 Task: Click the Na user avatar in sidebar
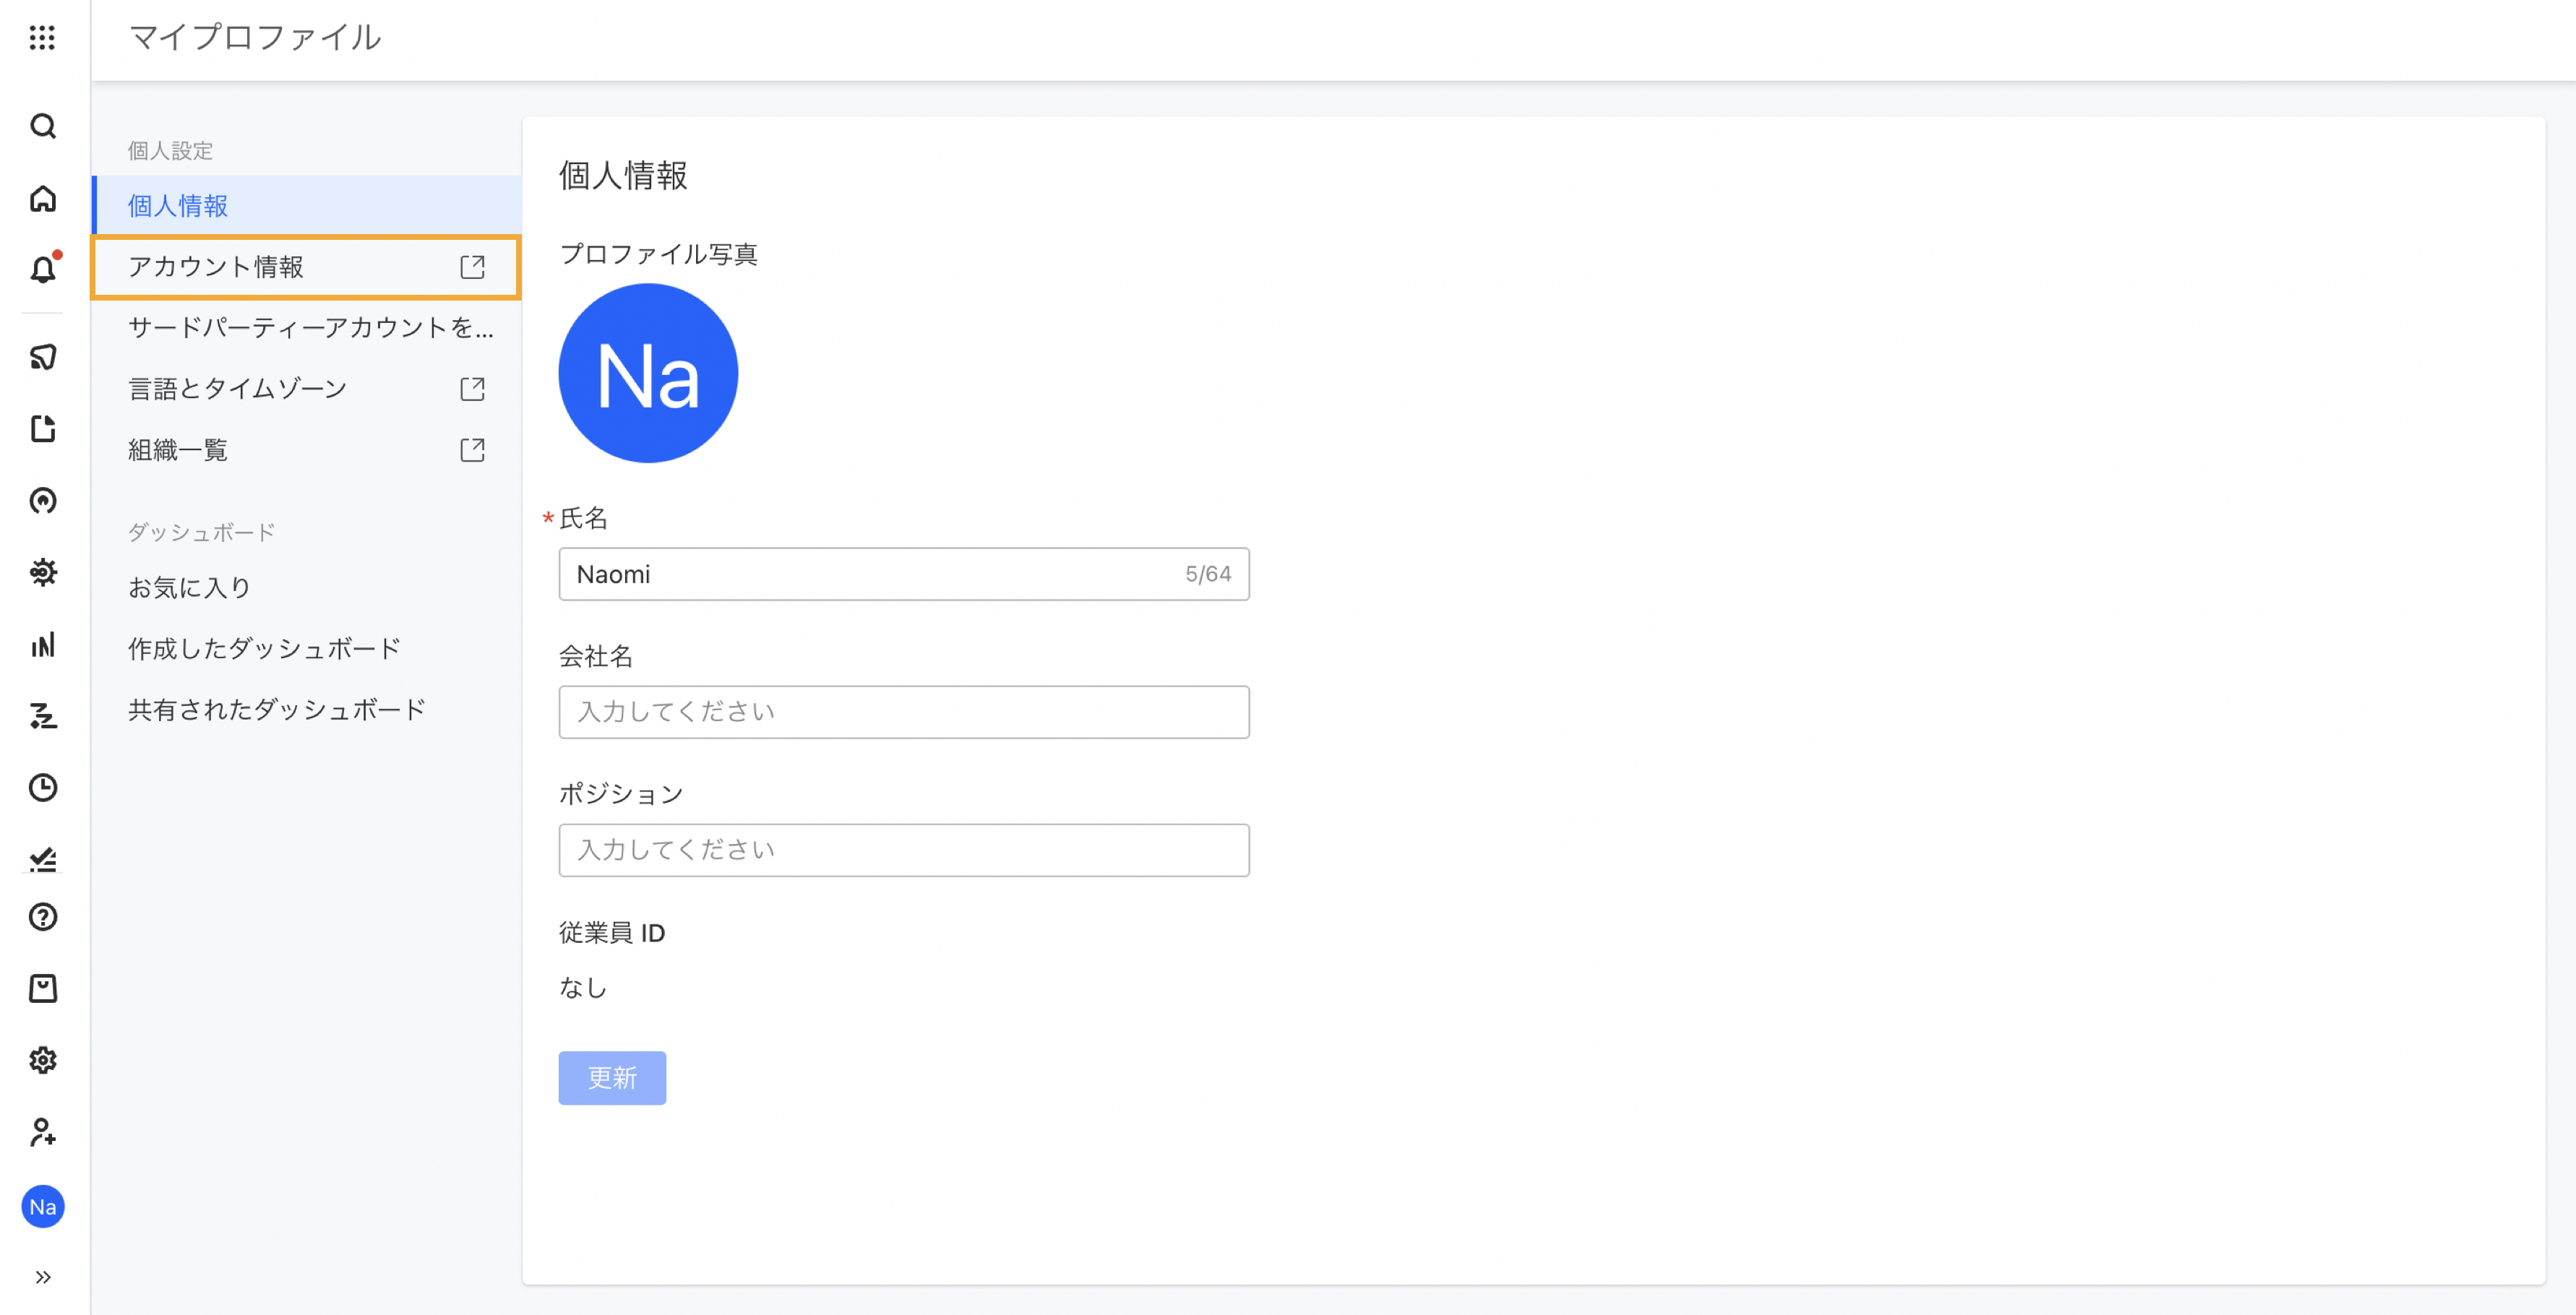[x=42, y=1207]
